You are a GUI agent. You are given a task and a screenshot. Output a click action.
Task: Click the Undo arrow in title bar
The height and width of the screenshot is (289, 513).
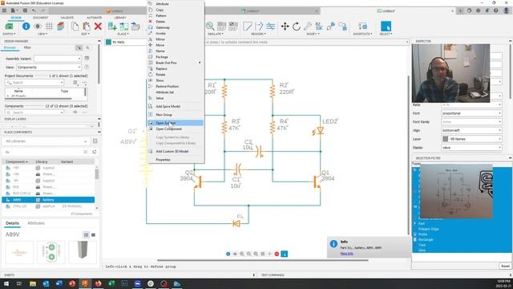[x=34, y=10]
